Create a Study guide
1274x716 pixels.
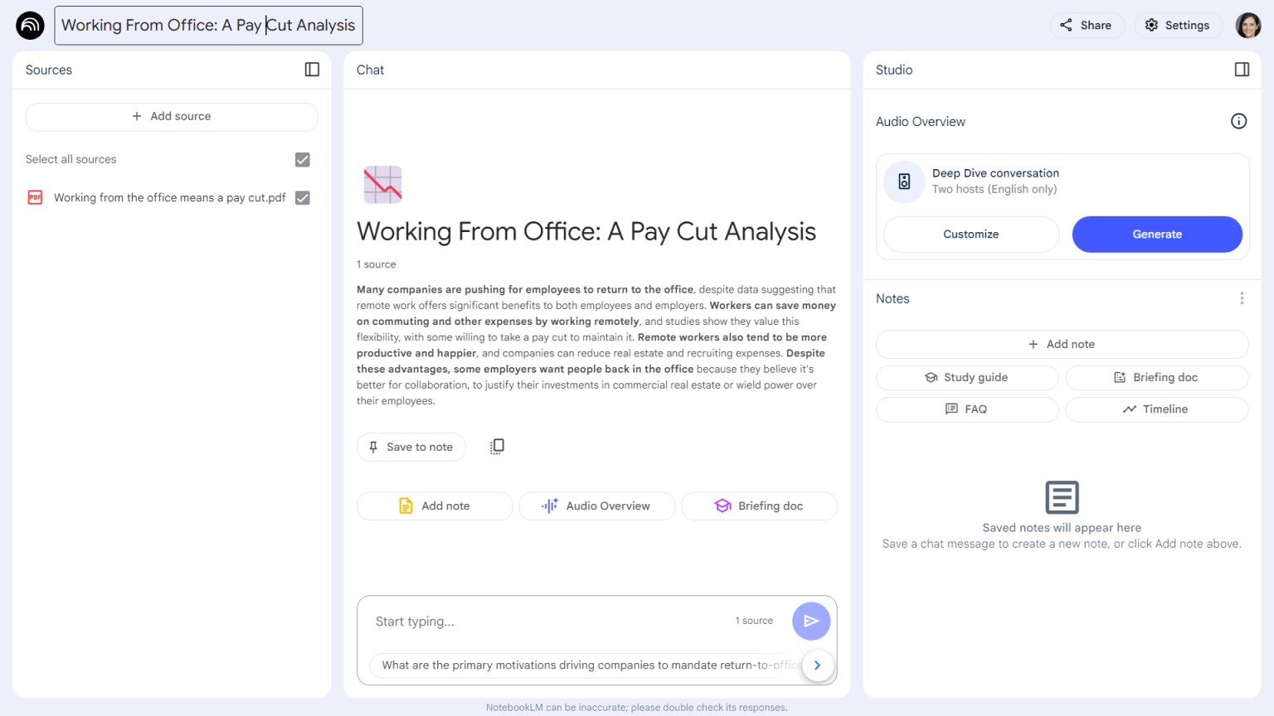pyautogui.click(x=966, y=377)
